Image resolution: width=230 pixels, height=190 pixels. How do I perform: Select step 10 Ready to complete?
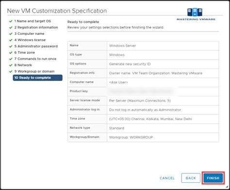click(37, 78)
